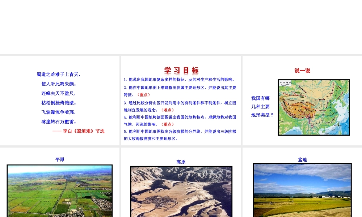Click the 高原 caption label
Viewport: 362px width, 217px height.
pyautogui.click(x=181, y=162)
